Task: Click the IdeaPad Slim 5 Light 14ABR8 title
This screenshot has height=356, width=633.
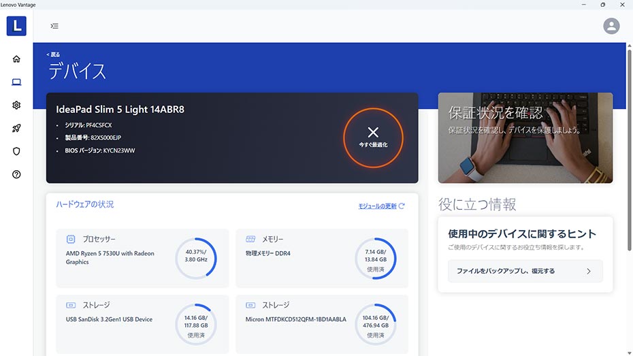Action: click(120, 110)
